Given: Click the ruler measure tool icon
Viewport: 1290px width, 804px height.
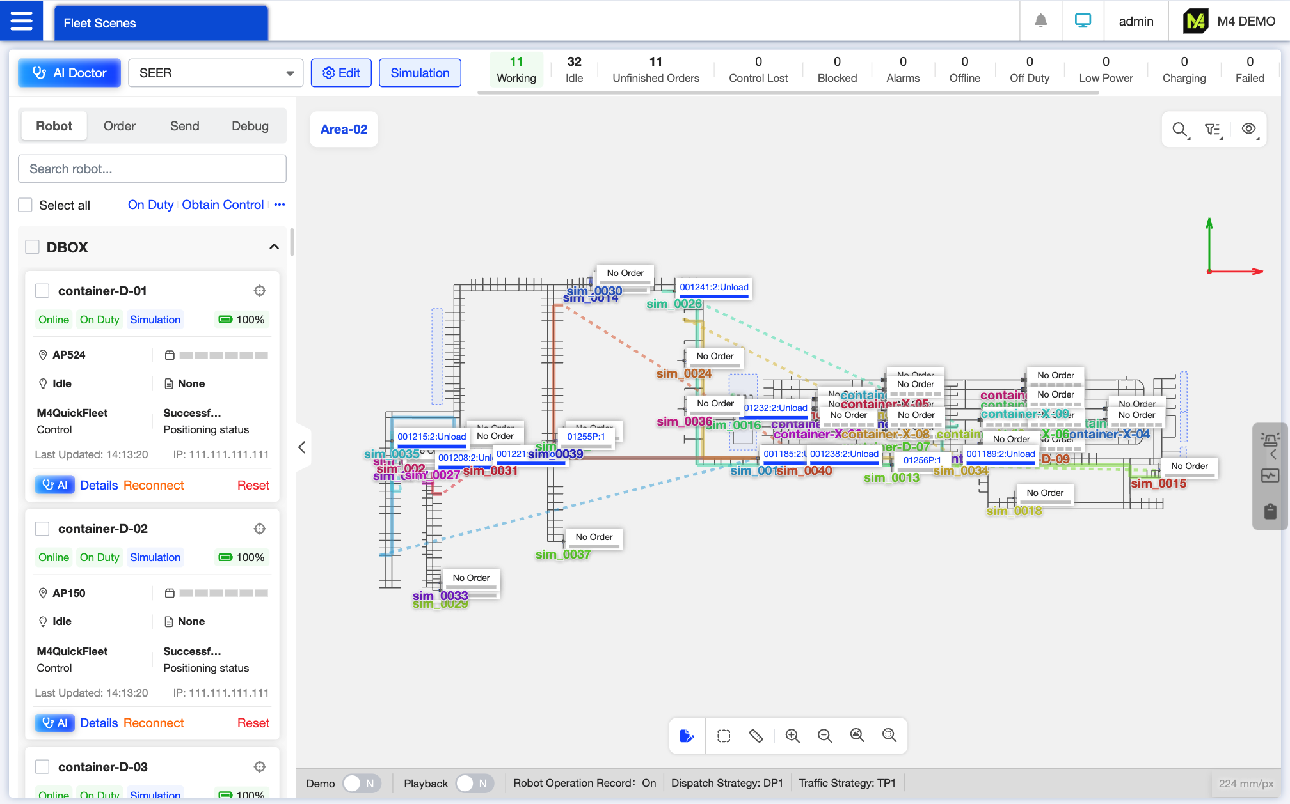Looking at the screenshot, I should click(x=756, y=736).
